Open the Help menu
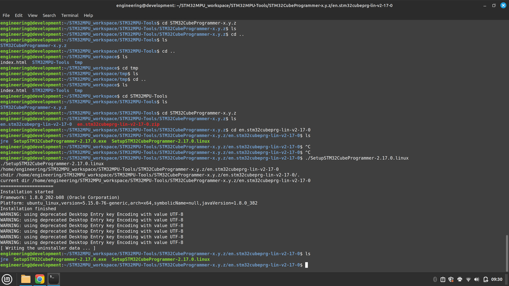Viewport: 509px width, 286px height. (x=88, y=15)
